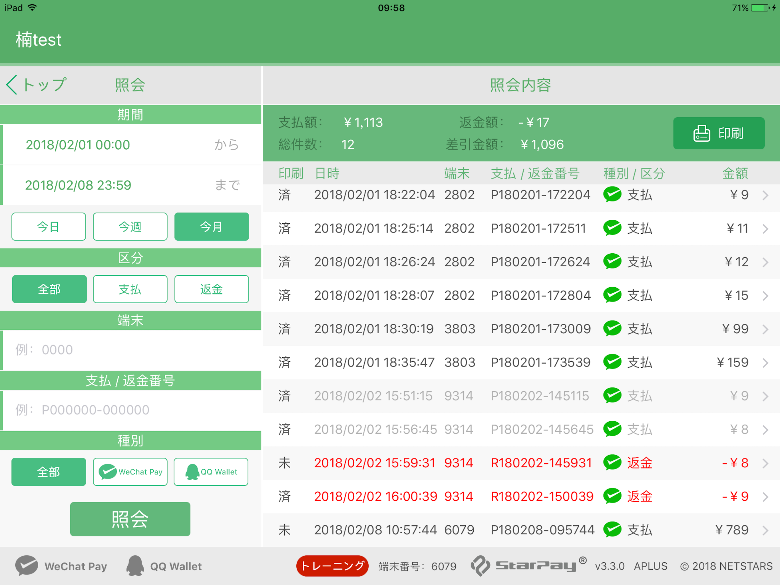Screen dimensions: 780x585
Task: Tap 端末 column header in results table
Action: point(457,173)
